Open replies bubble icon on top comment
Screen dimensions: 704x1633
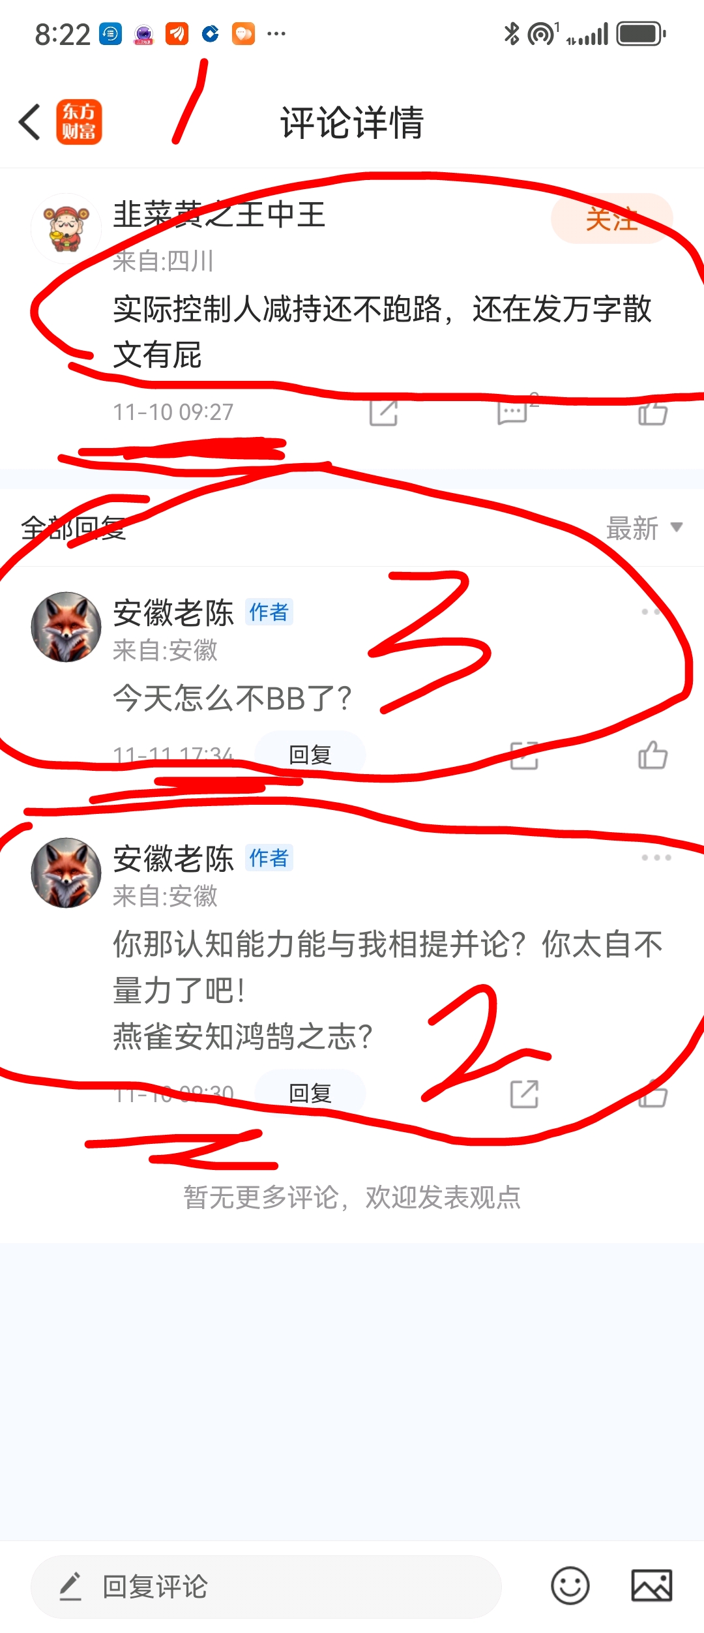click(514, 412)
